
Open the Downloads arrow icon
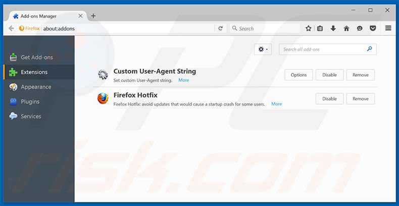coord(333,28)
